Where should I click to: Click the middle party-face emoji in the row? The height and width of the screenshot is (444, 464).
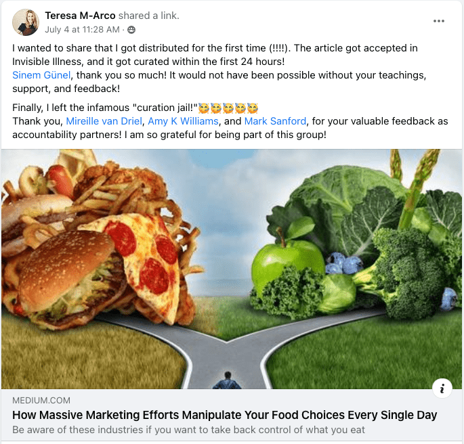click(228, 108)
